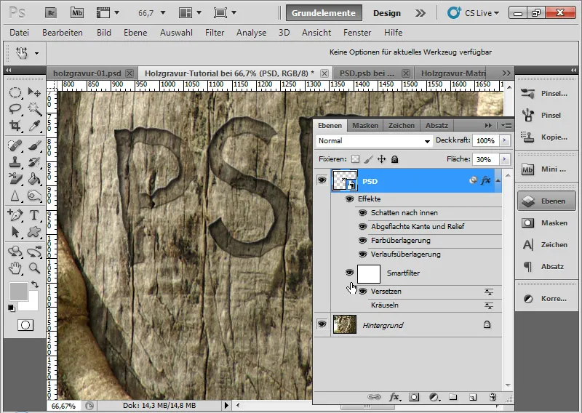Select the Path Selection tool
The image size is (582, 413).
coord(15,232)
